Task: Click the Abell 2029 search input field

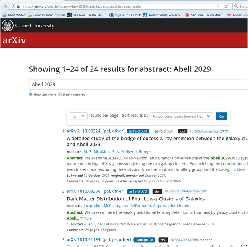Action: (137, 84)
